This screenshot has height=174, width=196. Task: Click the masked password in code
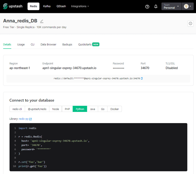pyautogui.click(x=44, y=149)
